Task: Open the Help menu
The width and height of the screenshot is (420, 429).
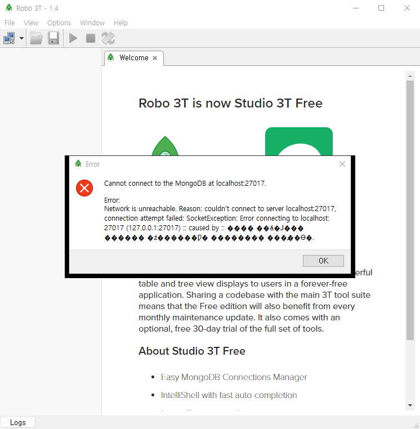Action: tap(120, 23)
